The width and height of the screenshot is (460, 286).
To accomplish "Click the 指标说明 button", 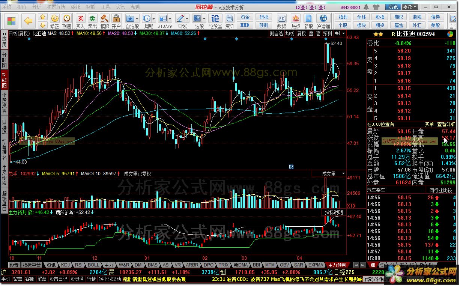I will 334,212.
